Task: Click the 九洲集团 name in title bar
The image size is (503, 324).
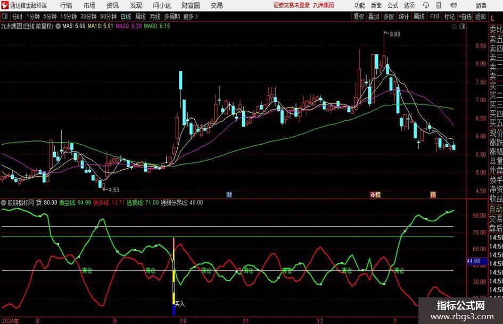Action: (323, 5)
